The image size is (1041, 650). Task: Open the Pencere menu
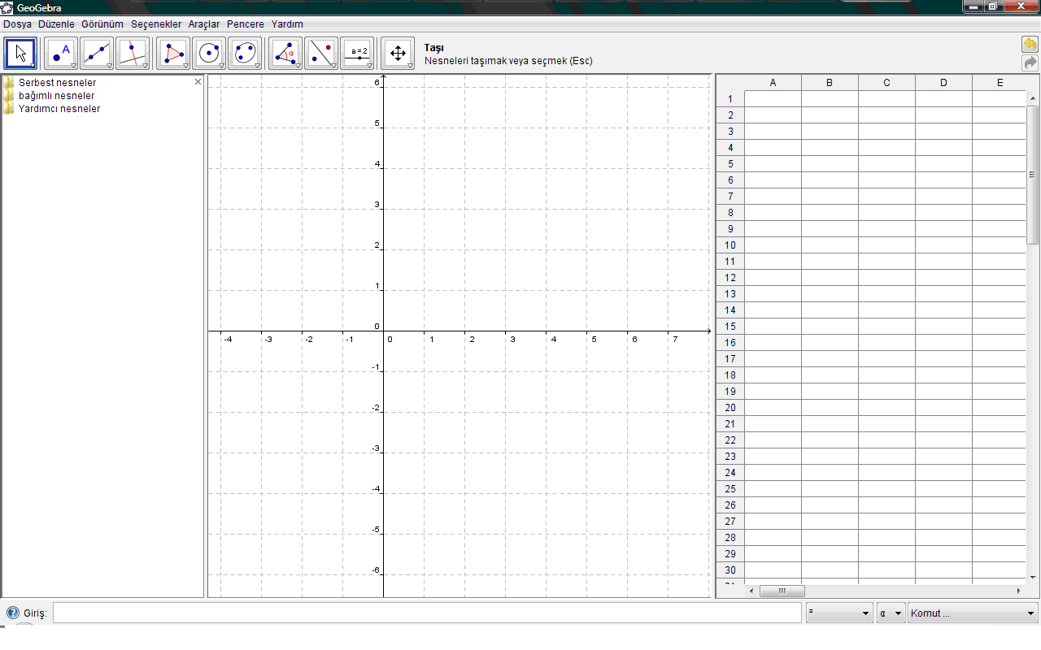(x=246, y=24)
